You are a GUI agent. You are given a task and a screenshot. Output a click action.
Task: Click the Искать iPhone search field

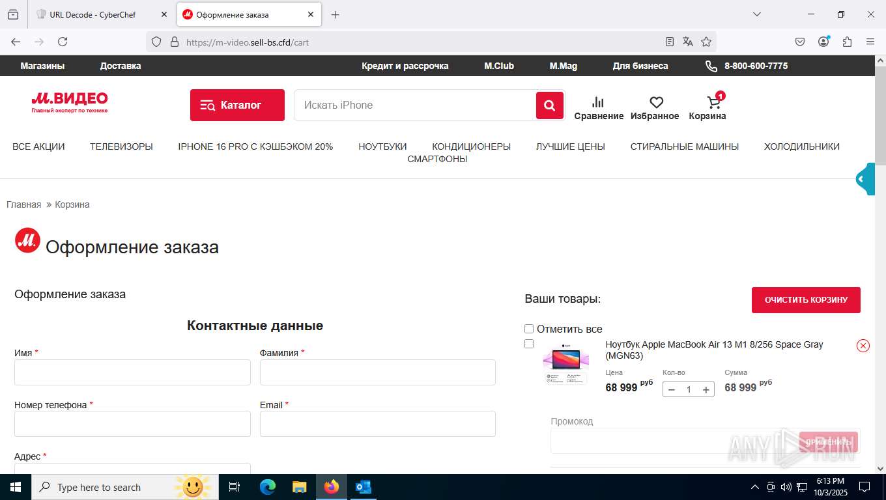coord(415,105)
